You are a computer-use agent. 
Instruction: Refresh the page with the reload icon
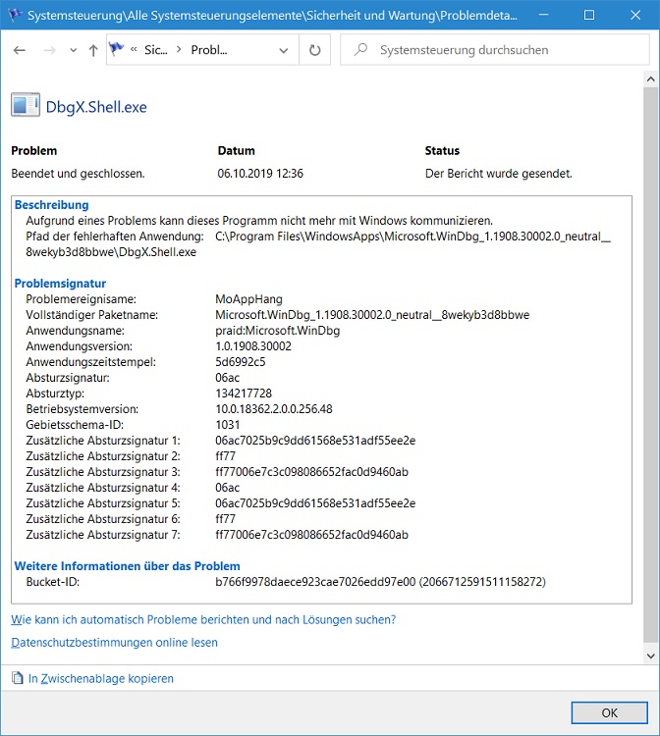tap(314, 50)
